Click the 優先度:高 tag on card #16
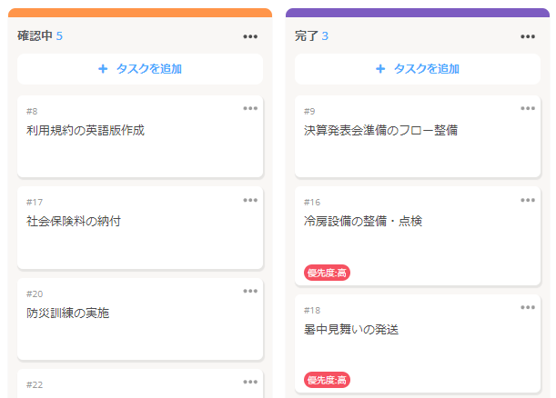Image resolution: width=556 pixels, height=398 pixels. 327,273
